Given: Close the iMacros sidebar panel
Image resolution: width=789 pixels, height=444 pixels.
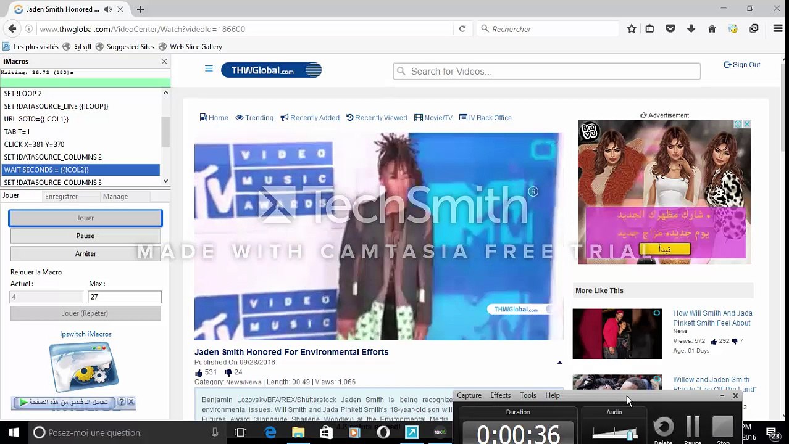Looking at the screenshot, I should pos(164,61).
